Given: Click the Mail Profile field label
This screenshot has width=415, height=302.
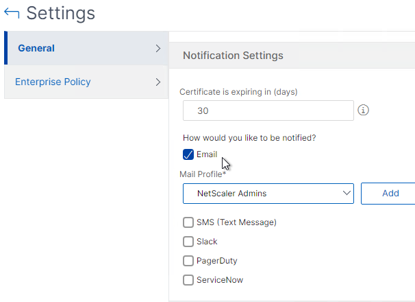Looking at the screenshot, I should (x=203, y=174).
